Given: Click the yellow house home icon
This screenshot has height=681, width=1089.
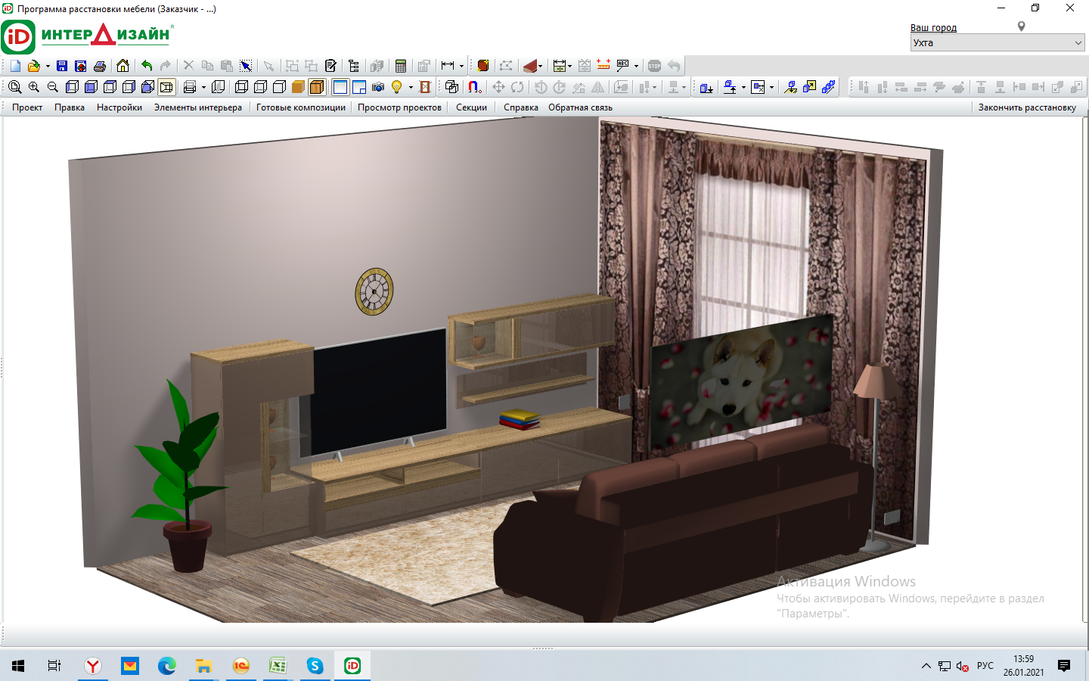Looking at the screenshot, I should pos(123,66).
